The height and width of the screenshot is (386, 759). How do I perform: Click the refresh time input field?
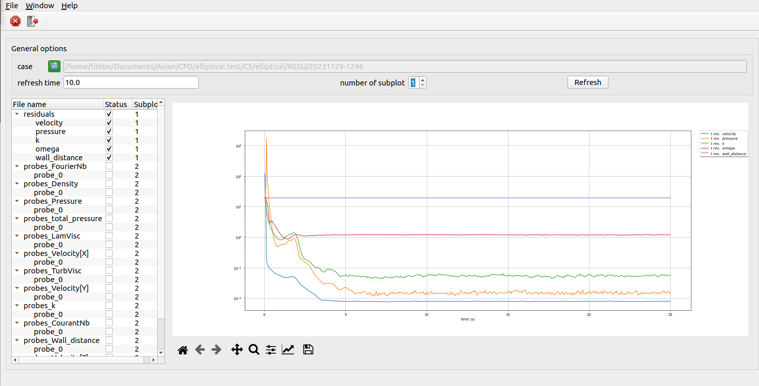(131, 82)
